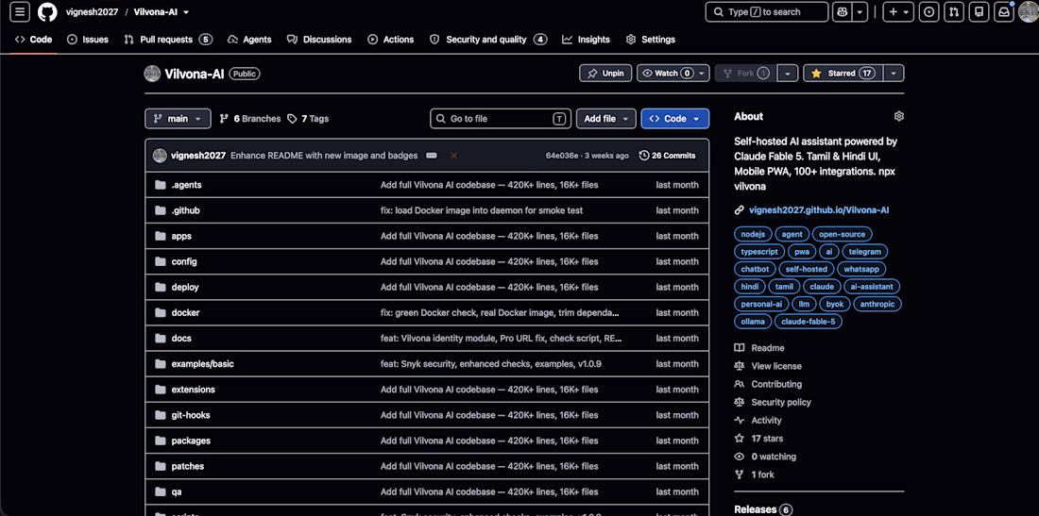Open the Readme link in About
Viewport: 1039px width, 516px height.
tap(767, 348)
